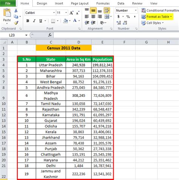Open the font size dropdown
Viewport: 179px width, 180px height.
(x=66, y=13)
